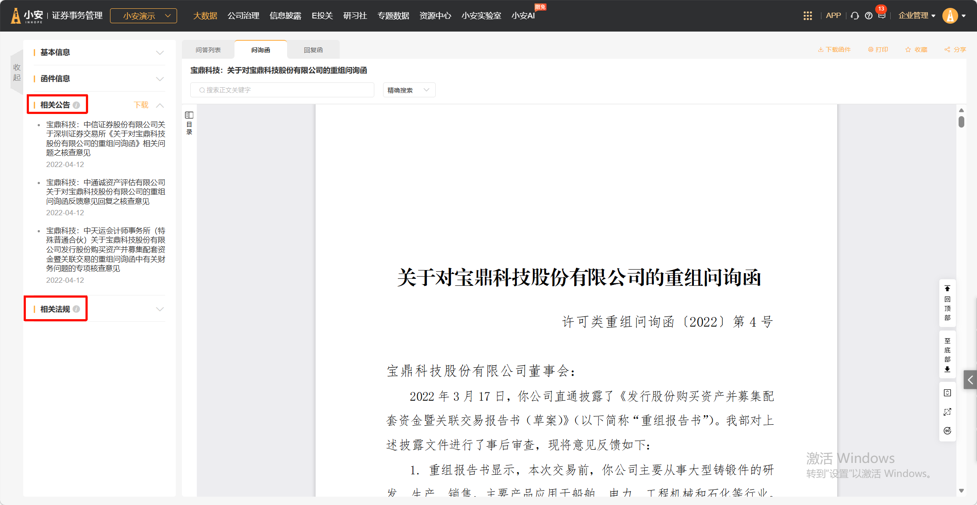The width and height of the screenshot is (977, 505).
Task: Open the apps grid icon
Action: click(x=807, y=16)
